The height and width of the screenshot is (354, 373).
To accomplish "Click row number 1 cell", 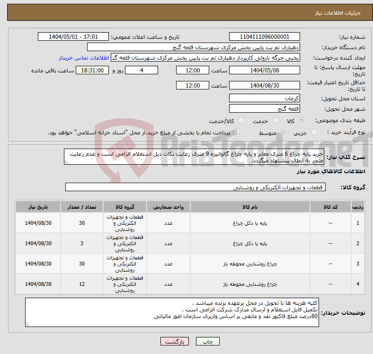I will coord(357,223).
